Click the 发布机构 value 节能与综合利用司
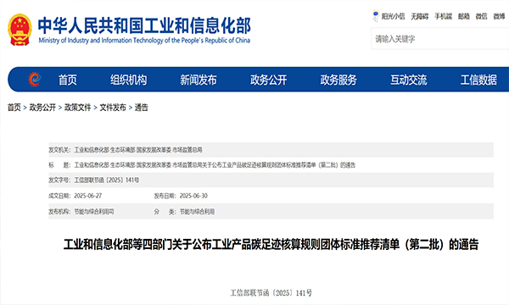Viewport: 509px width, 305px height. tap(94, 212)
